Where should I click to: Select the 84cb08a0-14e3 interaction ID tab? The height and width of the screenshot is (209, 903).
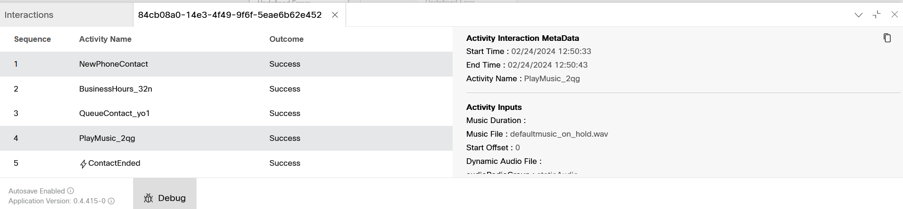click(230, 15)
